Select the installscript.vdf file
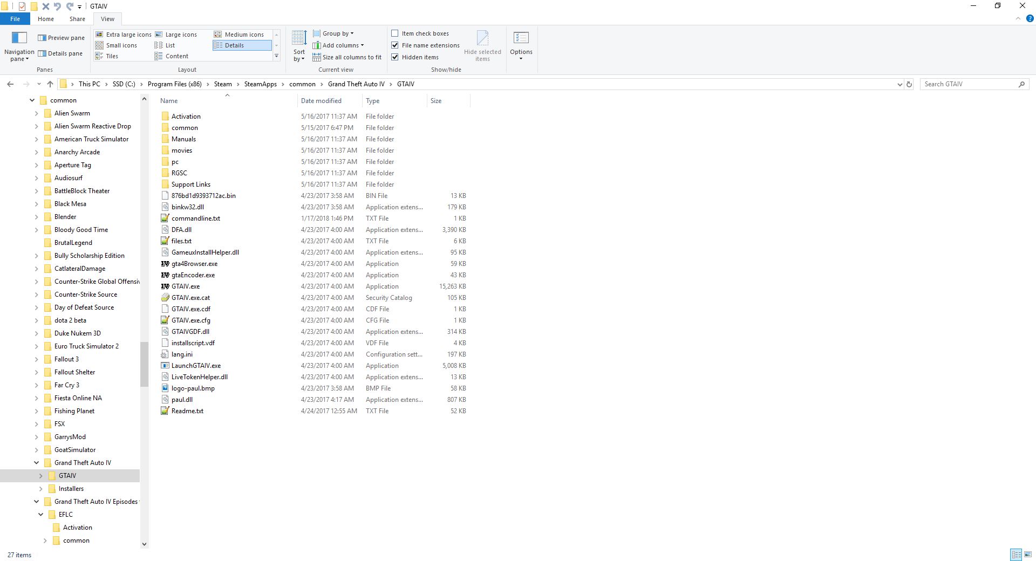Image resolution: width=1036 pixels, height=561 pixels. [193, 343]
